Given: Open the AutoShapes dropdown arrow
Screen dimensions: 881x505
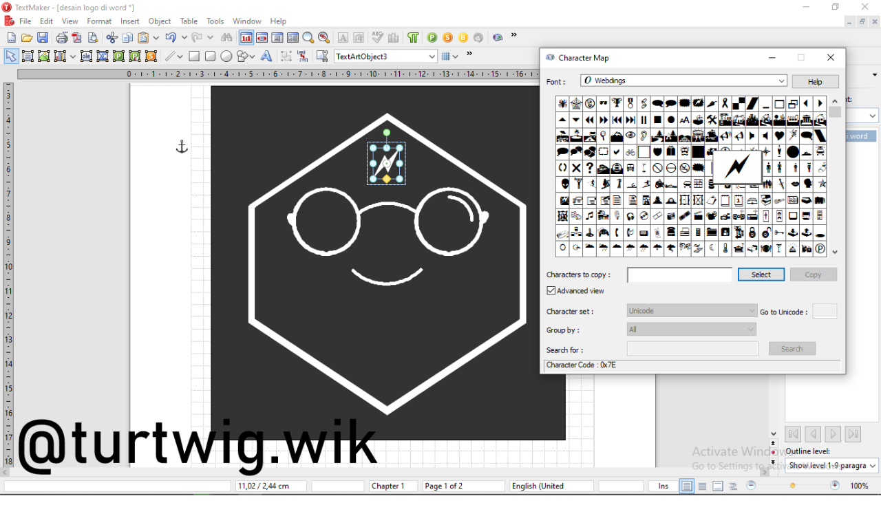Looking at the screenshot, I should (252, 56).
